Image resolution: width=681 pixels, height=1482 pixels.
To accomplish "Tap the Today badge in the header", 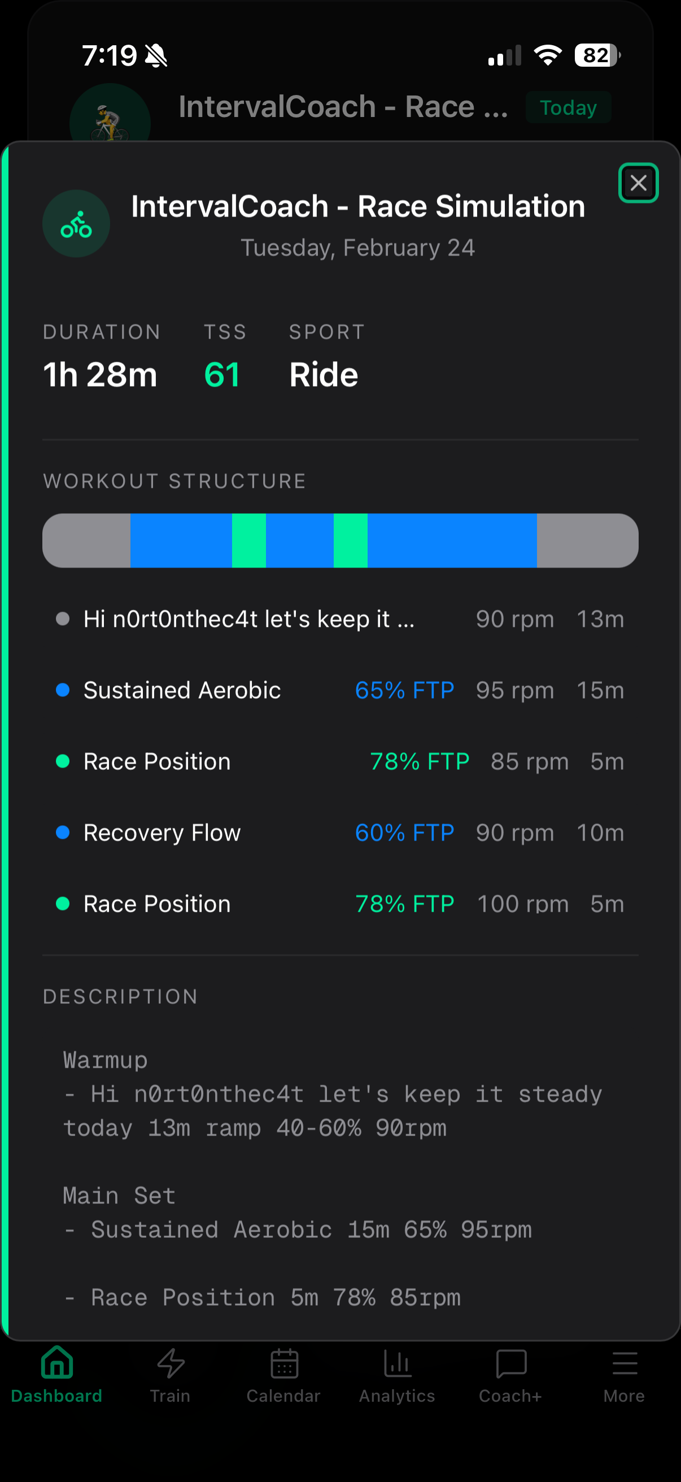I will click(568, 107).
